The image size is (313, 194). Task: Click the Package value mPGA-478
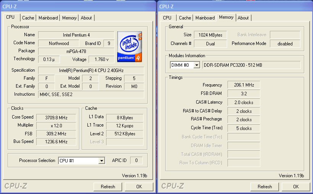(x=76, y=51)
